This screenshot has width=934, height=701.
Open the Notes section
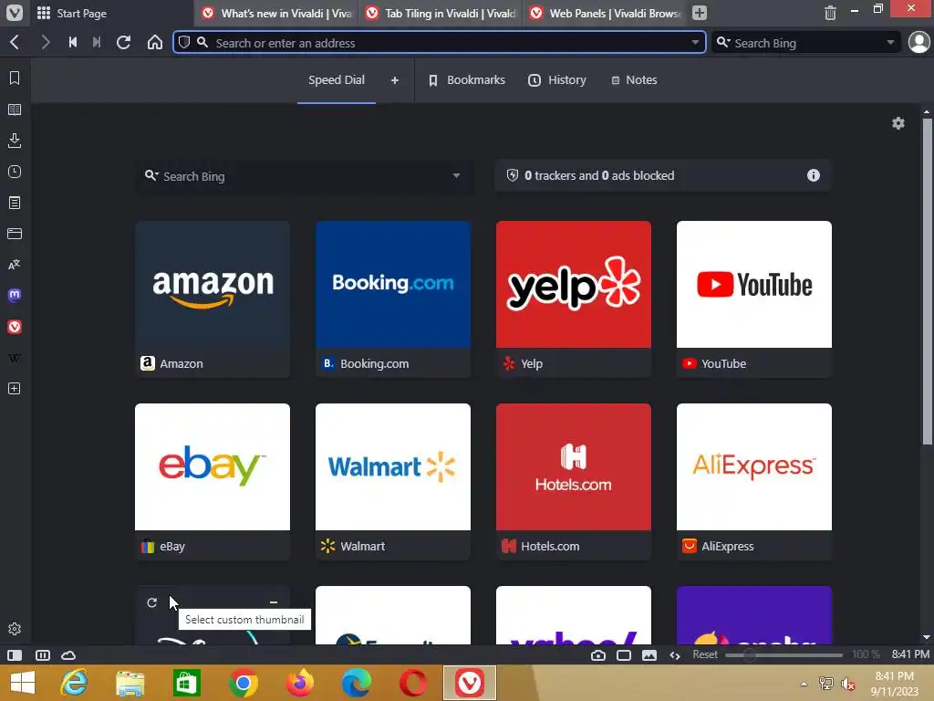[x=635, y=80]
